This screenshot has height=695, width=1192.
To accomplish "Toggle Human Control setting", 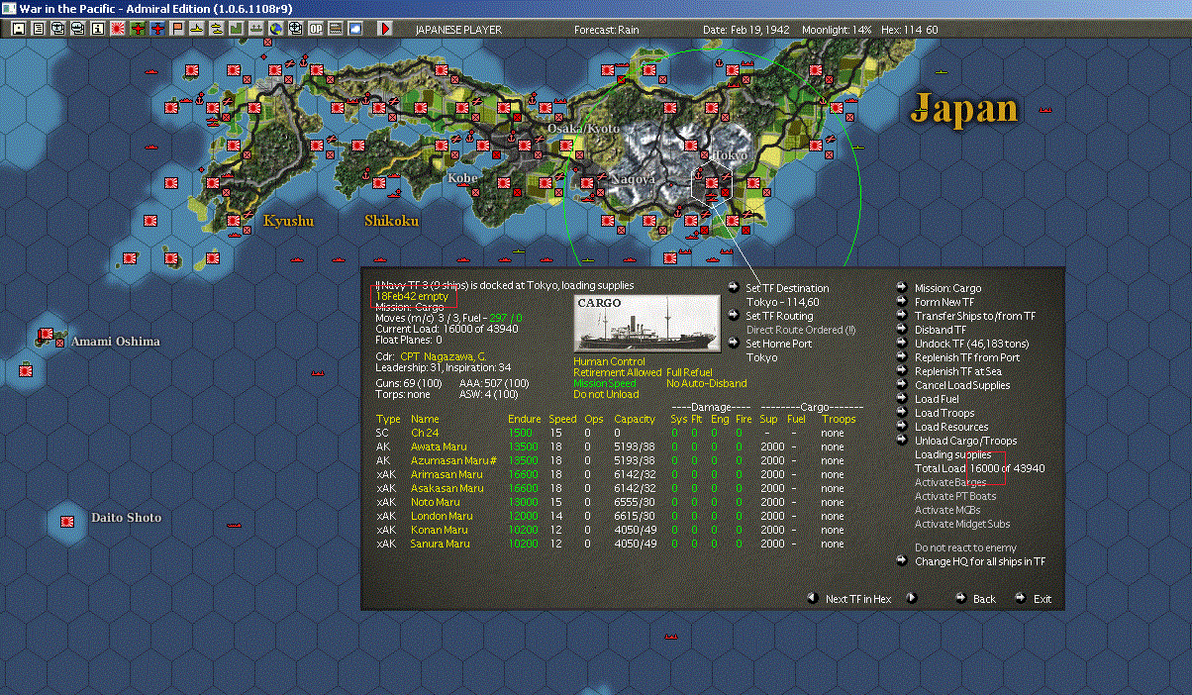I will (x=609, y=361).
